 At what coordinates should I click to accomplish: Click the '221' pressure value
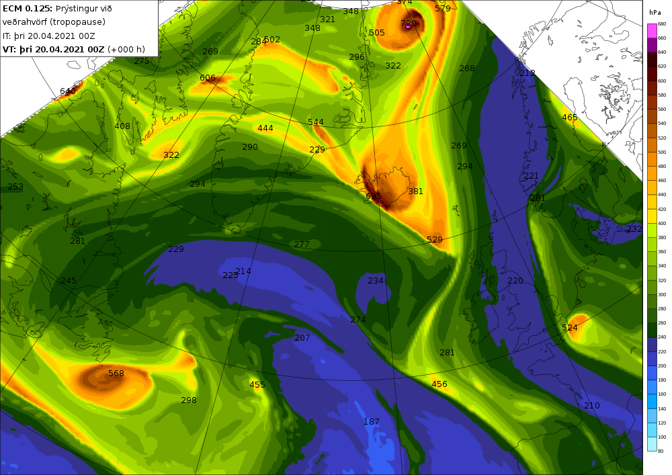531,175
